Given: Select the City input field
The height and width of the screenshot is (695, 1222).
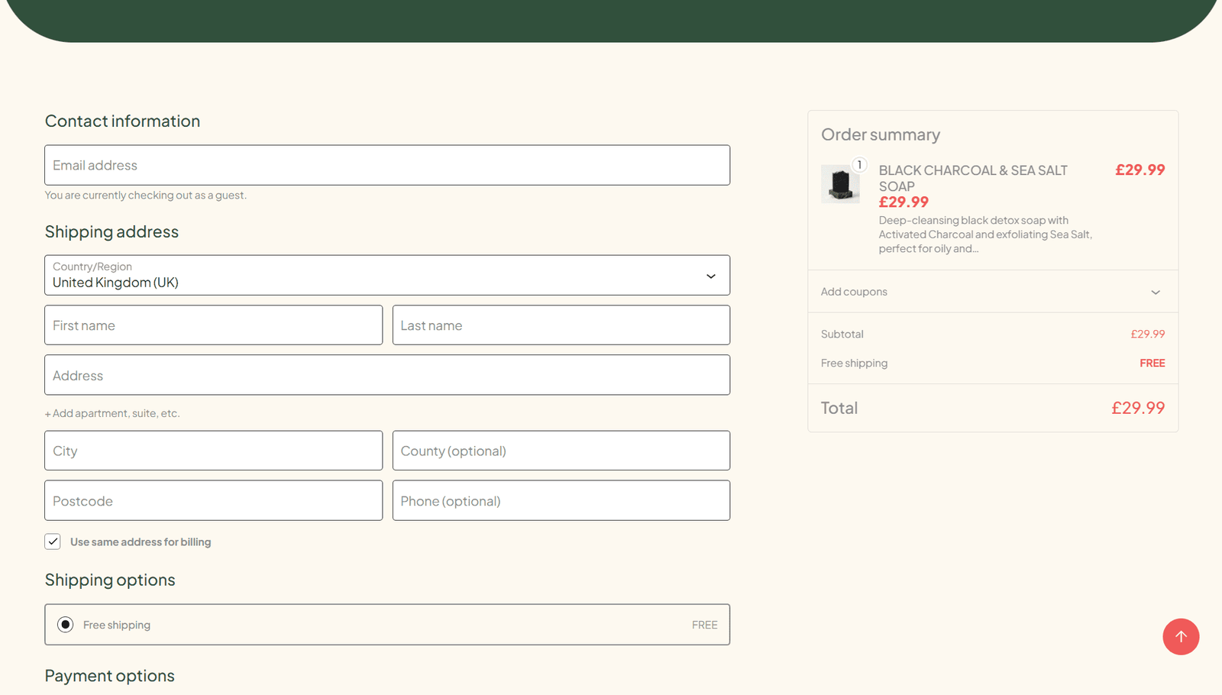Looking at the screenshot, I should 213,451.
